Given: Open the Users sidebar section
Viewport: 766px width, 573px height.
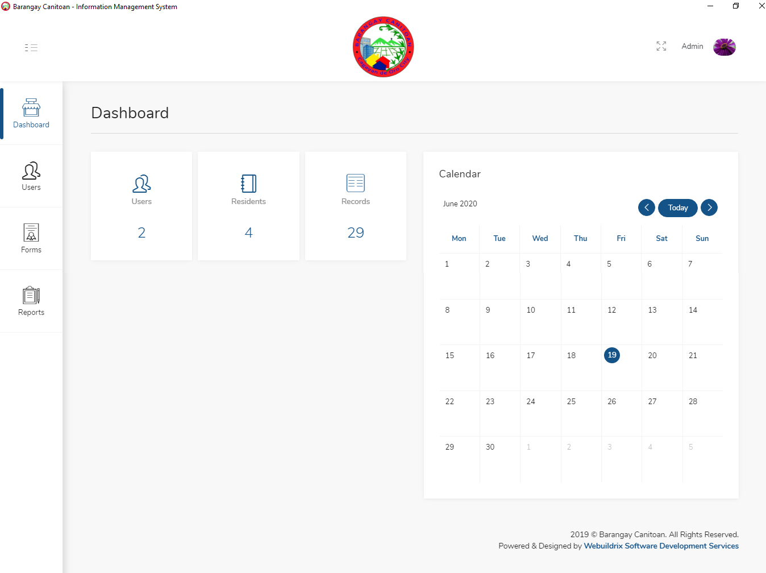Looking at the screenshot, I should [31, 176].
